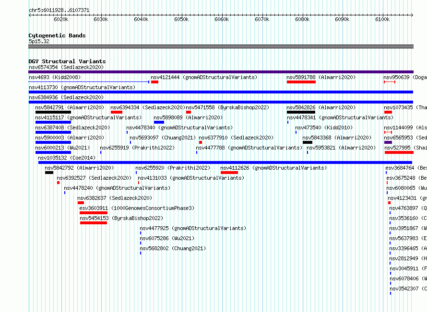Image resolution: width=427 pixels, height=312 pixels.
Task: Open esv3603911 1000GenomesConsortiumPhase3 label
Action: tap(137, 208)
